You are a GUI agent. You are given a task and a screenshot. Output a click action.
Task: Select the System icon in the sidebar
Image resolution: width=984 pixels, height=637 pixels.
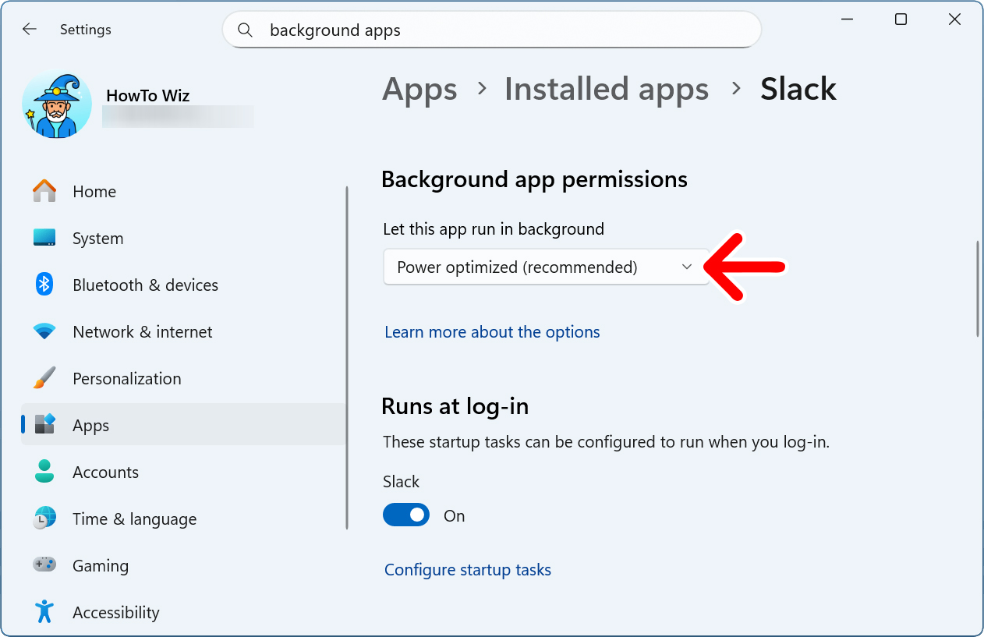44,238
